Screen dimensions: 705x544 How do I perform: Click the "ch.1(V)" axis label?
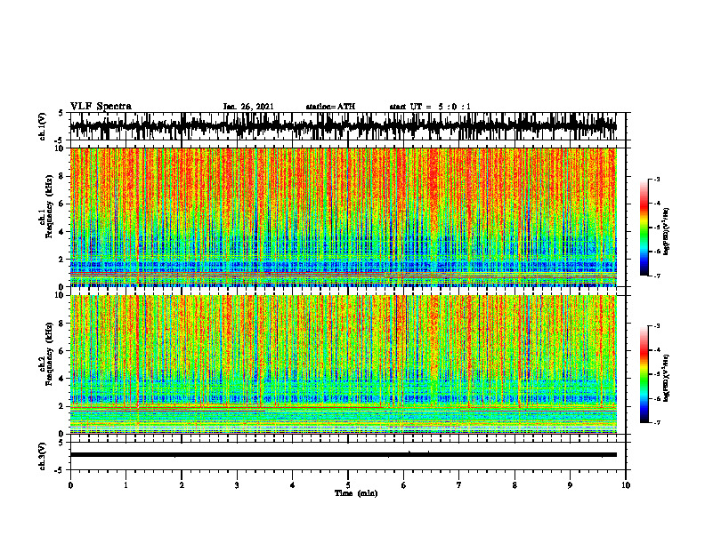click(x=43, y=127)
